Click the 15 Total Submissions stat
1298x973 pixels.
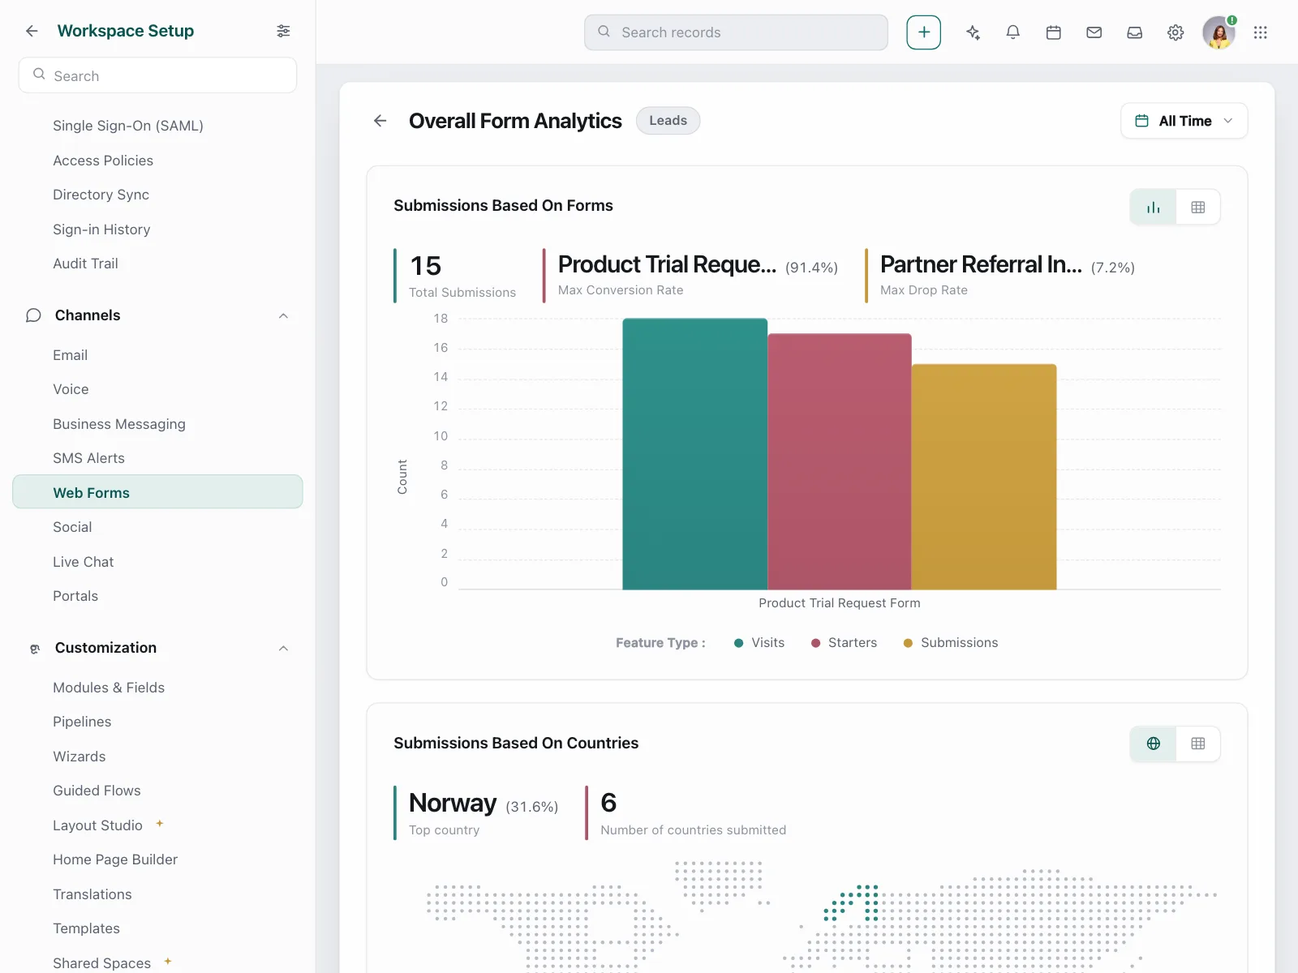[455, 276]
